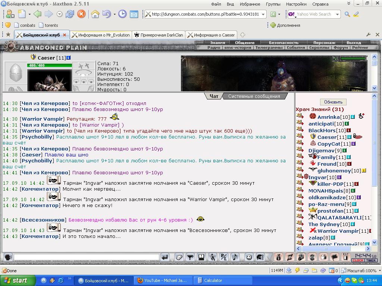The height and width of the screenshot is (286, 382).
Task: Click the running figure icon
Action: click(x=212, y=257)
